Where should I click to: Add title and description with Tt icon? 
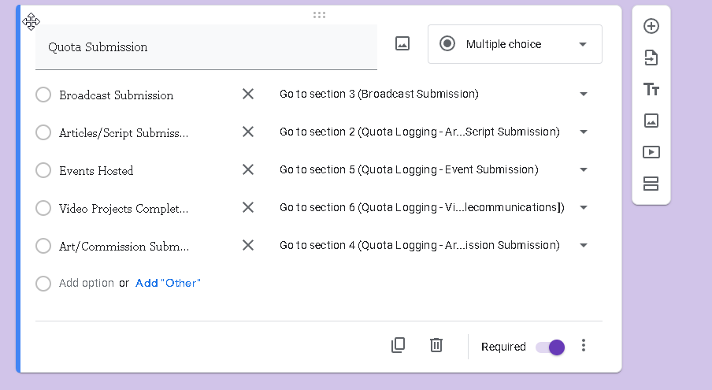(x=651, y=89)
